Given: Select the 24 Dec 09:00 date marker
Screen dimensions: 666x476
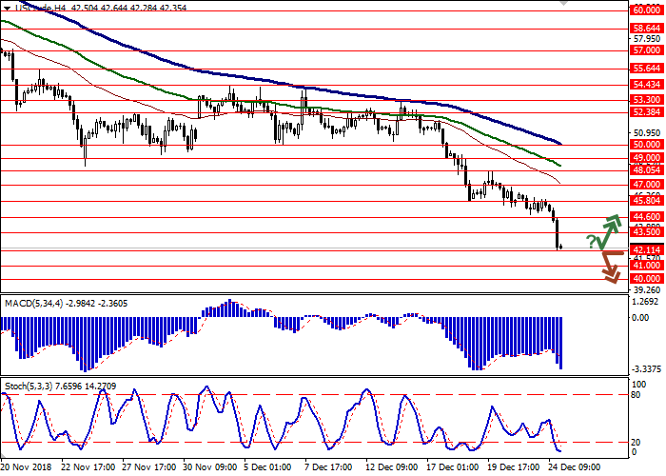Looking at the screenshot, I should point(575,467).
